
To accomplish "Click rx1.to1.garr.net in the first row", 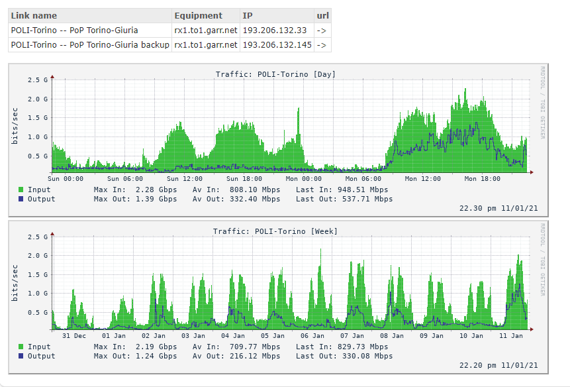I will pos(205,30).
